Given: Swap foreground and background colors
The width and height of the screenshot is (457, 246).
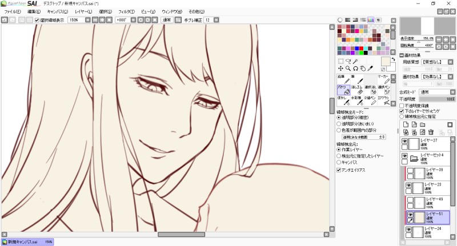Looking at the screenshot, I should coord(393,59).
